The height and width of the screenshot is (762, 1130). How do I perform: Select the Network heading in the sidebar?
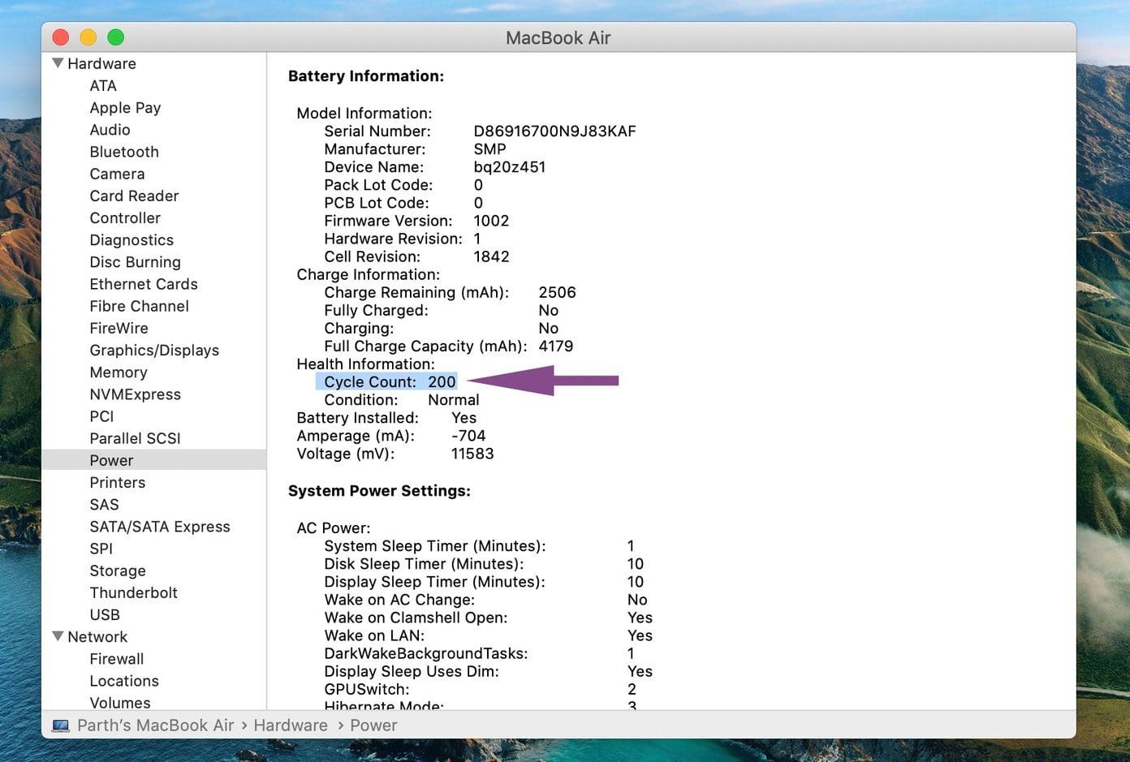[97, 637]
